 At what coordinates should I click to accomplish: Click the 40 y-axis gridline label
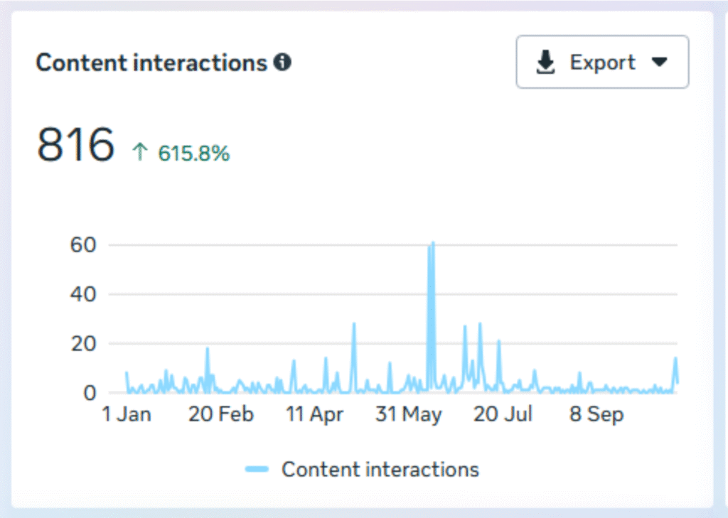point(83,294)
